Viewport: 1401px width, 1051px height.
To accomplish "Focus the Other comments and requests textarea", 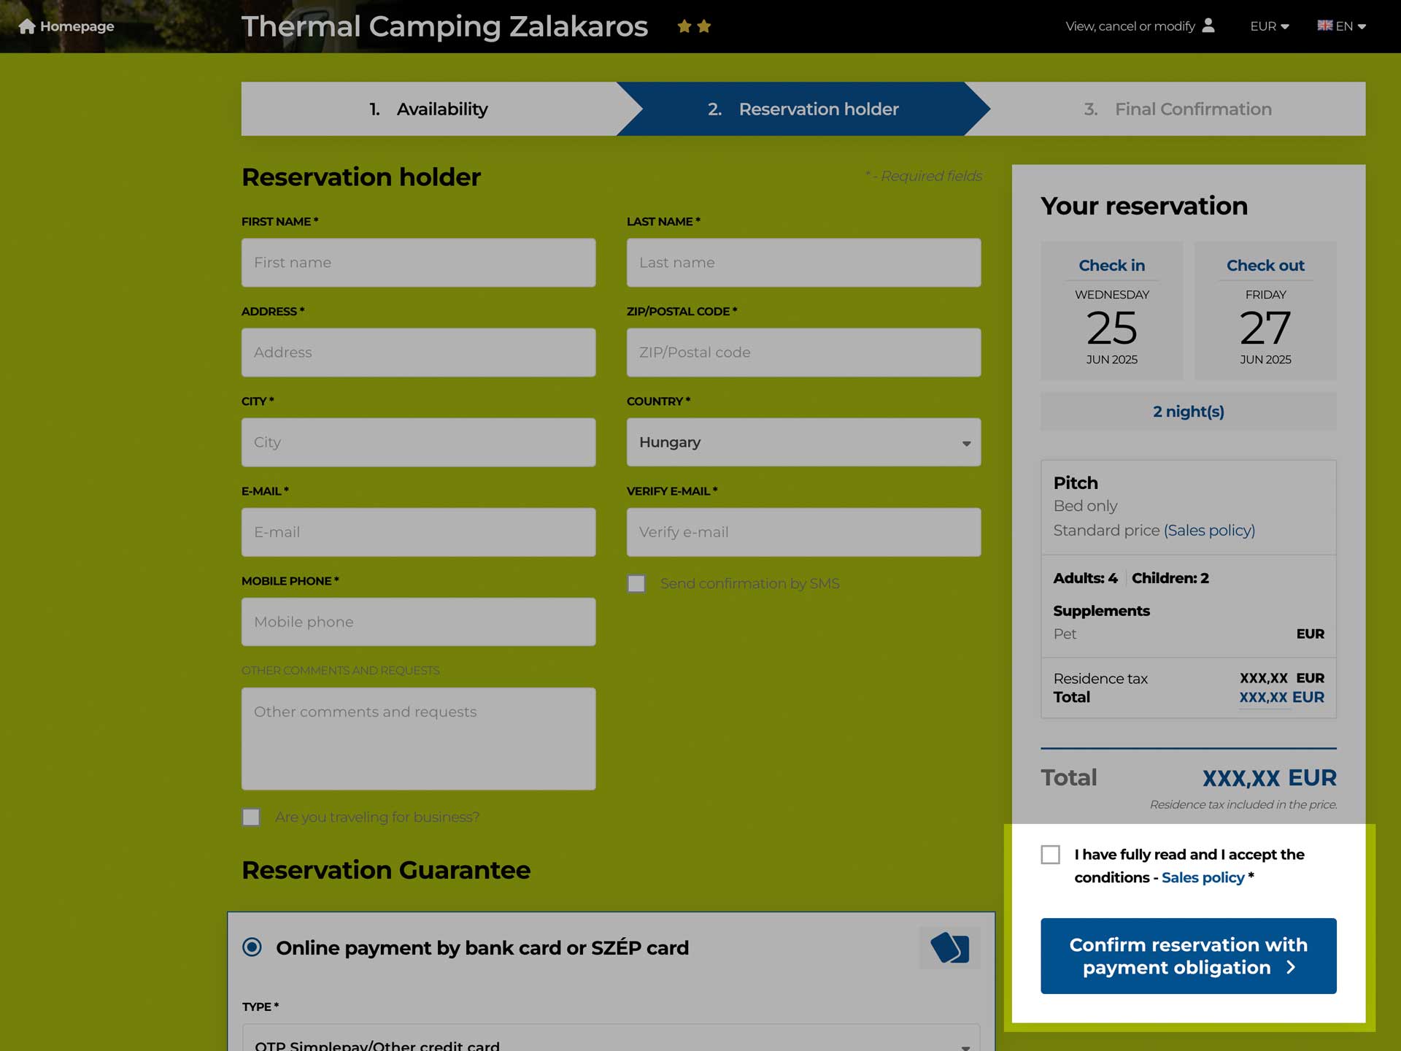I will (418, 739).
